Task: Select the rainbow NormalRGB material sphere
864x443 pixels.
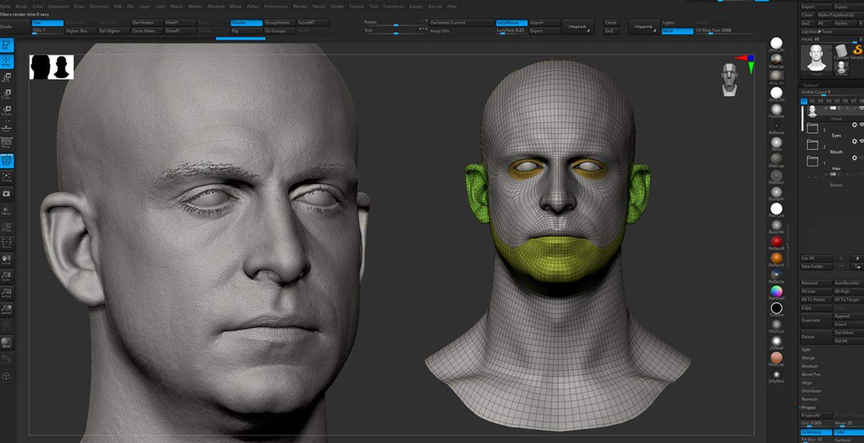Action: pos(776,291)
